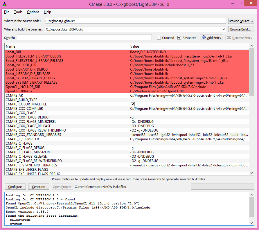Click the Browse Build button

[241, 29]
